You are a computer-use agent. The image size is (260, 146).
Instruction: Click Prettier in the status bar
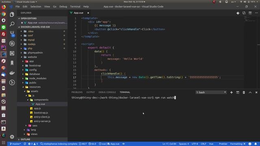pyautogui.click(x=223, y=144)
